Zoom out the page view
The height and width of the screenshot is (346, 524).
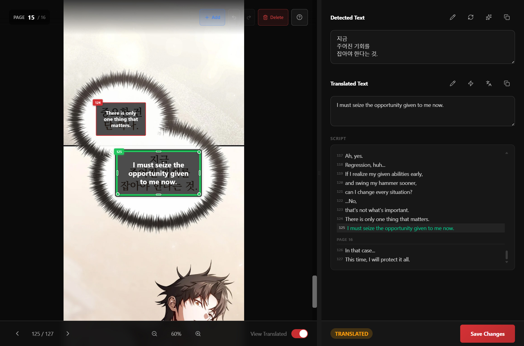pos(154,334)
